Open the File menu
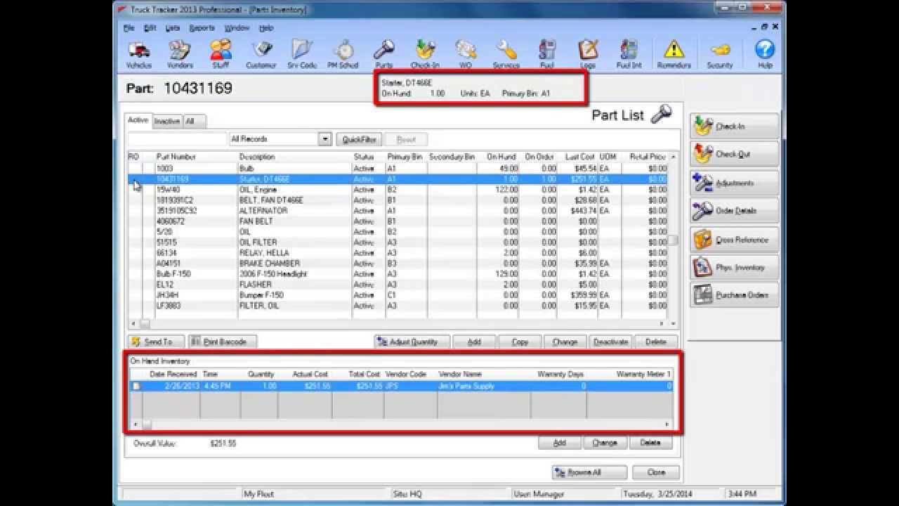The height and width of the screenshot is (506, 899). click(x=129, y=28)
